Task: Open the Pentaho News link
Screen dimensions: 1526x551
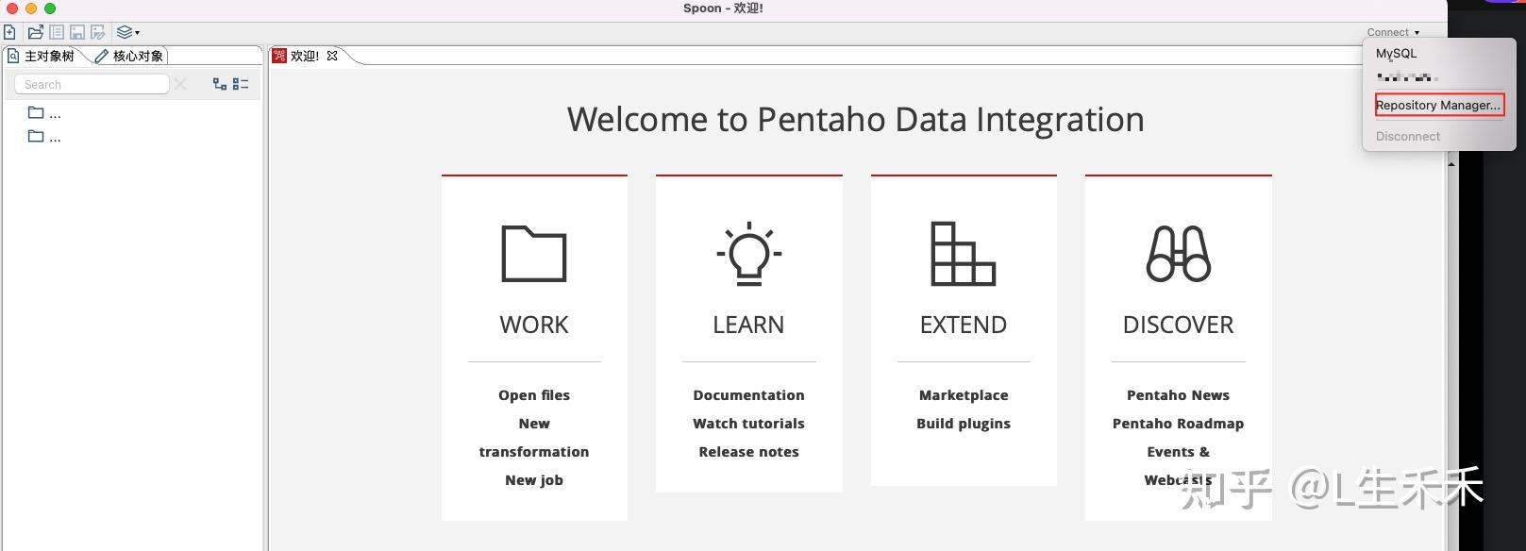Action: [x=1178, y=395]
